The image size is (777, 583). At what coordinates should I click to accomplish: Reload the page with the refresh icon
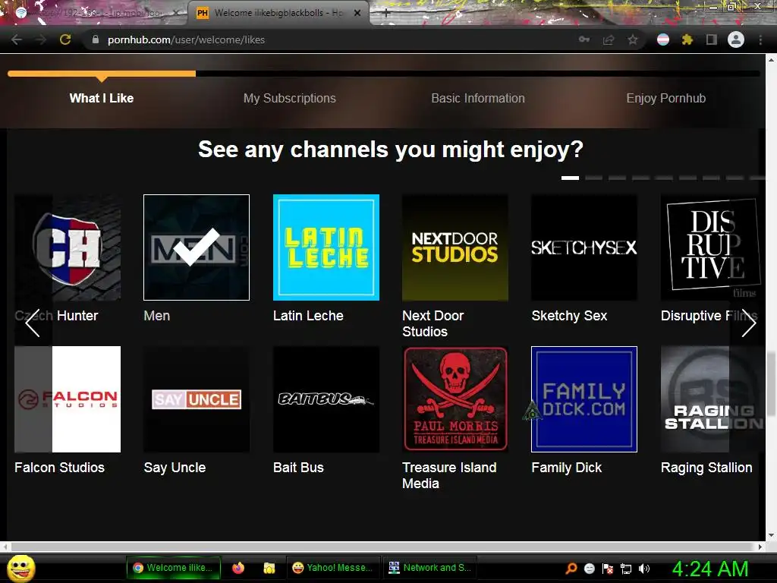[65, 39]
